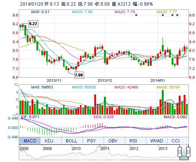Click the rightmost star event marker
This screenshot has height=162, width=196.
click(177, 15)
